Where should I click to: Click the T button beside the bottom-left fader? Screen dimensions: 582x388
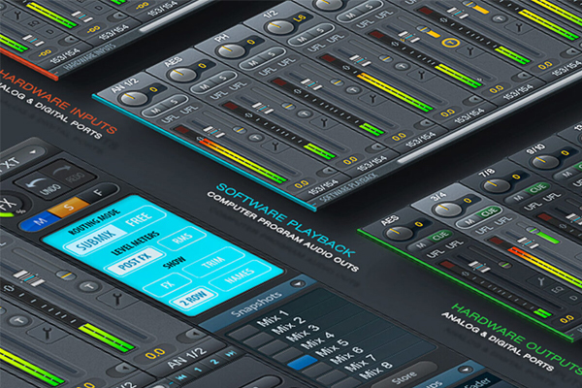coord(88,286)
